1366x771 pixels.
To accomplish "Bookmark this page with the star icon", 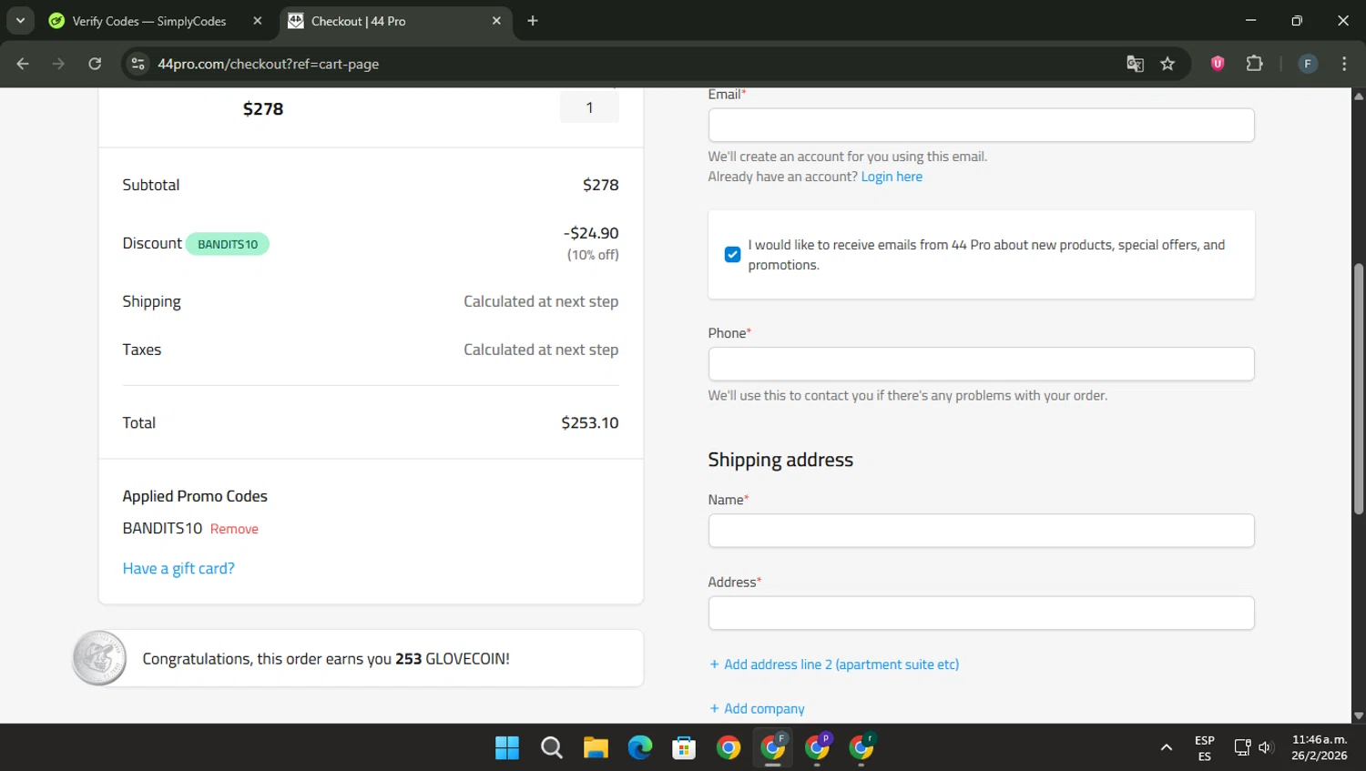I will 1167,64.
